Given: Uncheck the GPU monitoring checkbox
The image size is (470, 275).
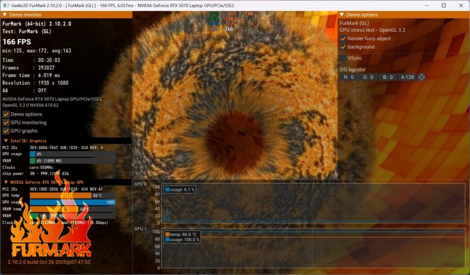Looking at the screenshot, I should pyautogui.click(x=6, y=123).
